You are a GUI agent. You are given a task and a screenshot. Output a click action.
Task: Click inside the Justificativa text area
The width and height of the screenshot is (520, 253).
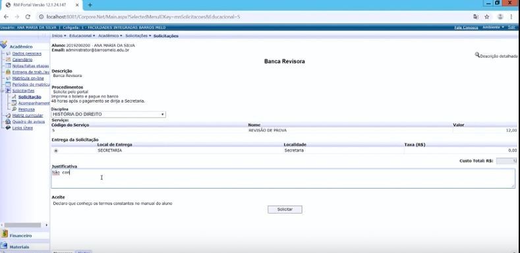point(283,179)
